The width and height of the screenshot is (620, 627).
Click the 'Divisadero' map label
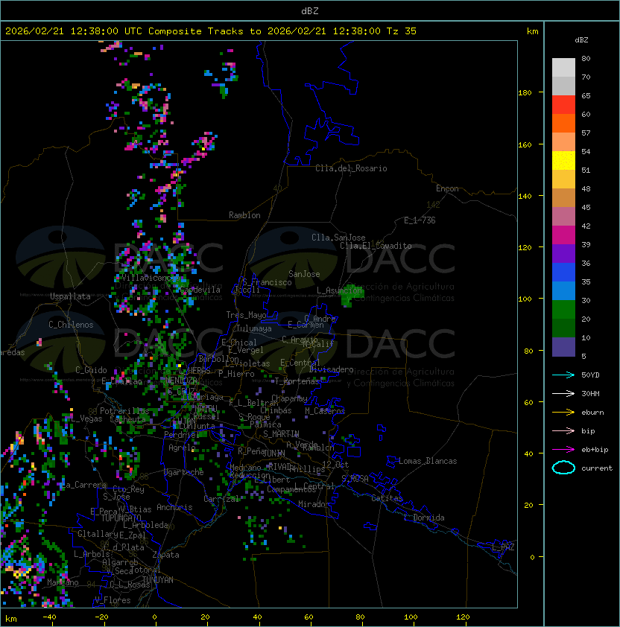pos(332,369)
